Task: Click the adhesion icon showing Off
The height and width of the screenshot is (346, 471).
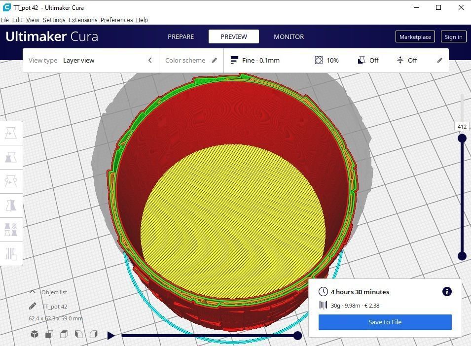Action: tap(400, 60)
